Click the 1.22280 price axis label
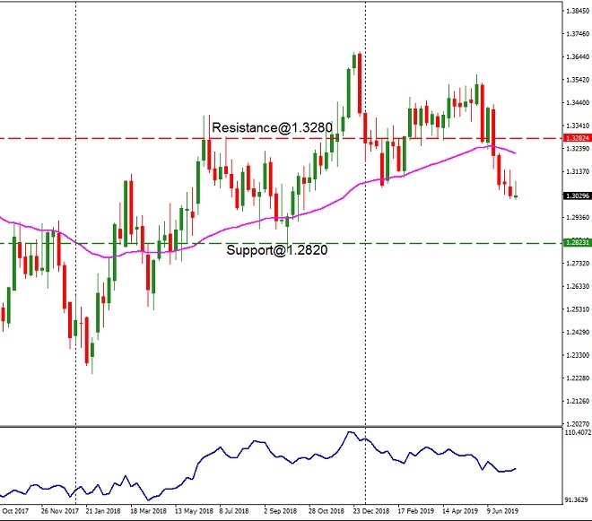 click(578, 378)
